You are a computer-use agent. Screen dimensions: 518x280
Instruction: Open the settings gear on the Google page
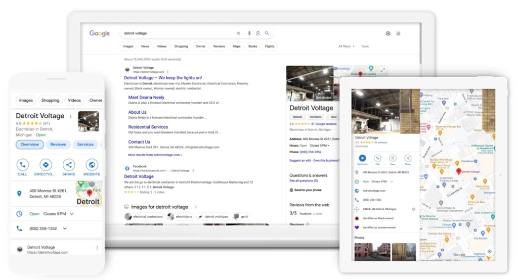[388, 33]
